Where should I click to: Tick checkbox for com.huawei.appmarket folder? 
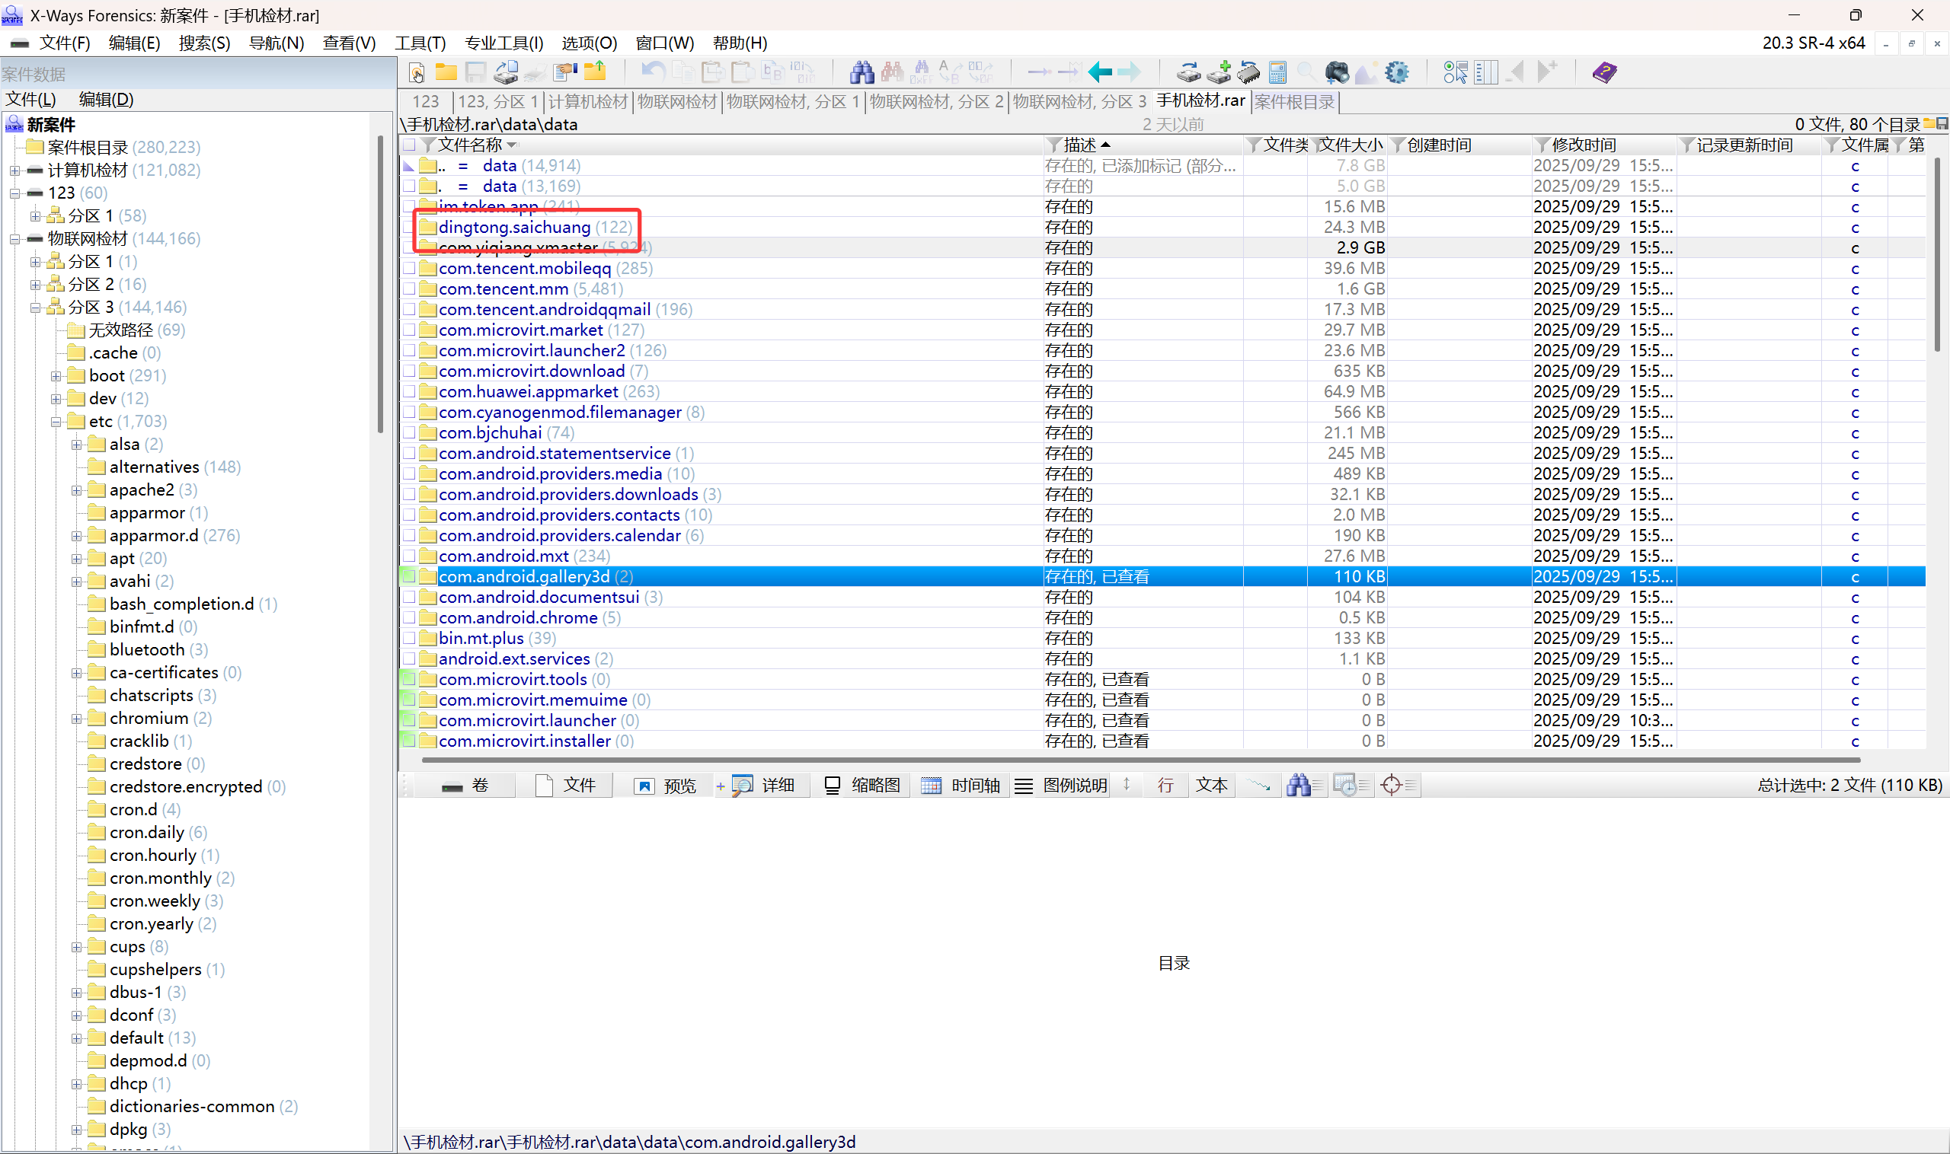coord(409,391)
